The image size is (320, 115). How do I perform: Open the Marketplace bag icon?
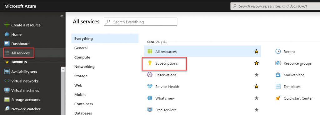coord(278,75)
